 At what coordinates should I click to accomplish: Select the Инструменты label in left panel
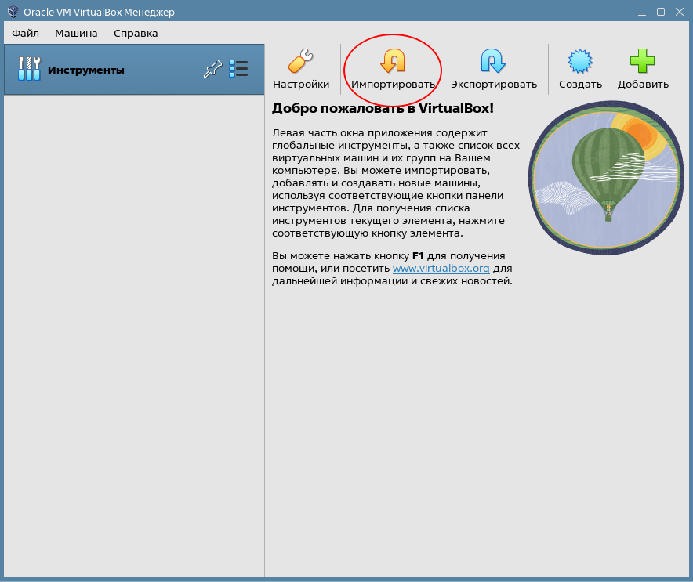[x=86, y=70]
